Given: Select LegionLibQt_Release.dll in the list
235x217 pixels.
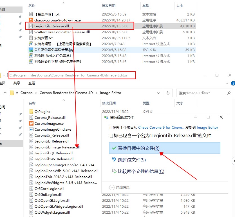Looking at the screenshot, I should point(54,153).
